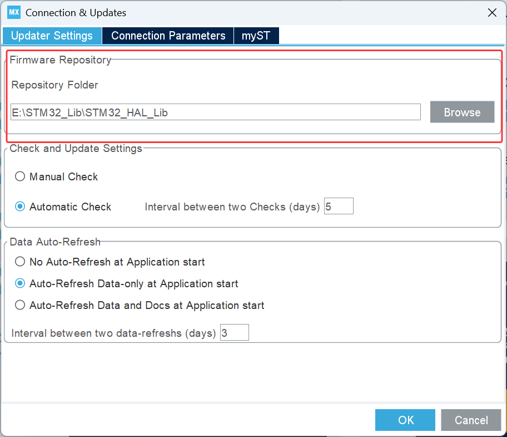Click the Repository Folder path field
The image size is (507, 437).
click(215, 112)
